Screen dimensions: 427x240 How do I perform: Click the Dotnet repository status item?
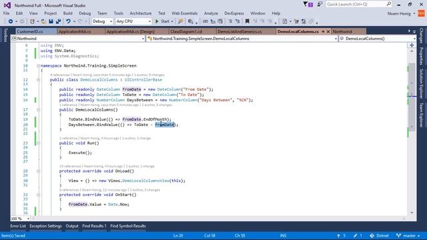tap(380, 235)
